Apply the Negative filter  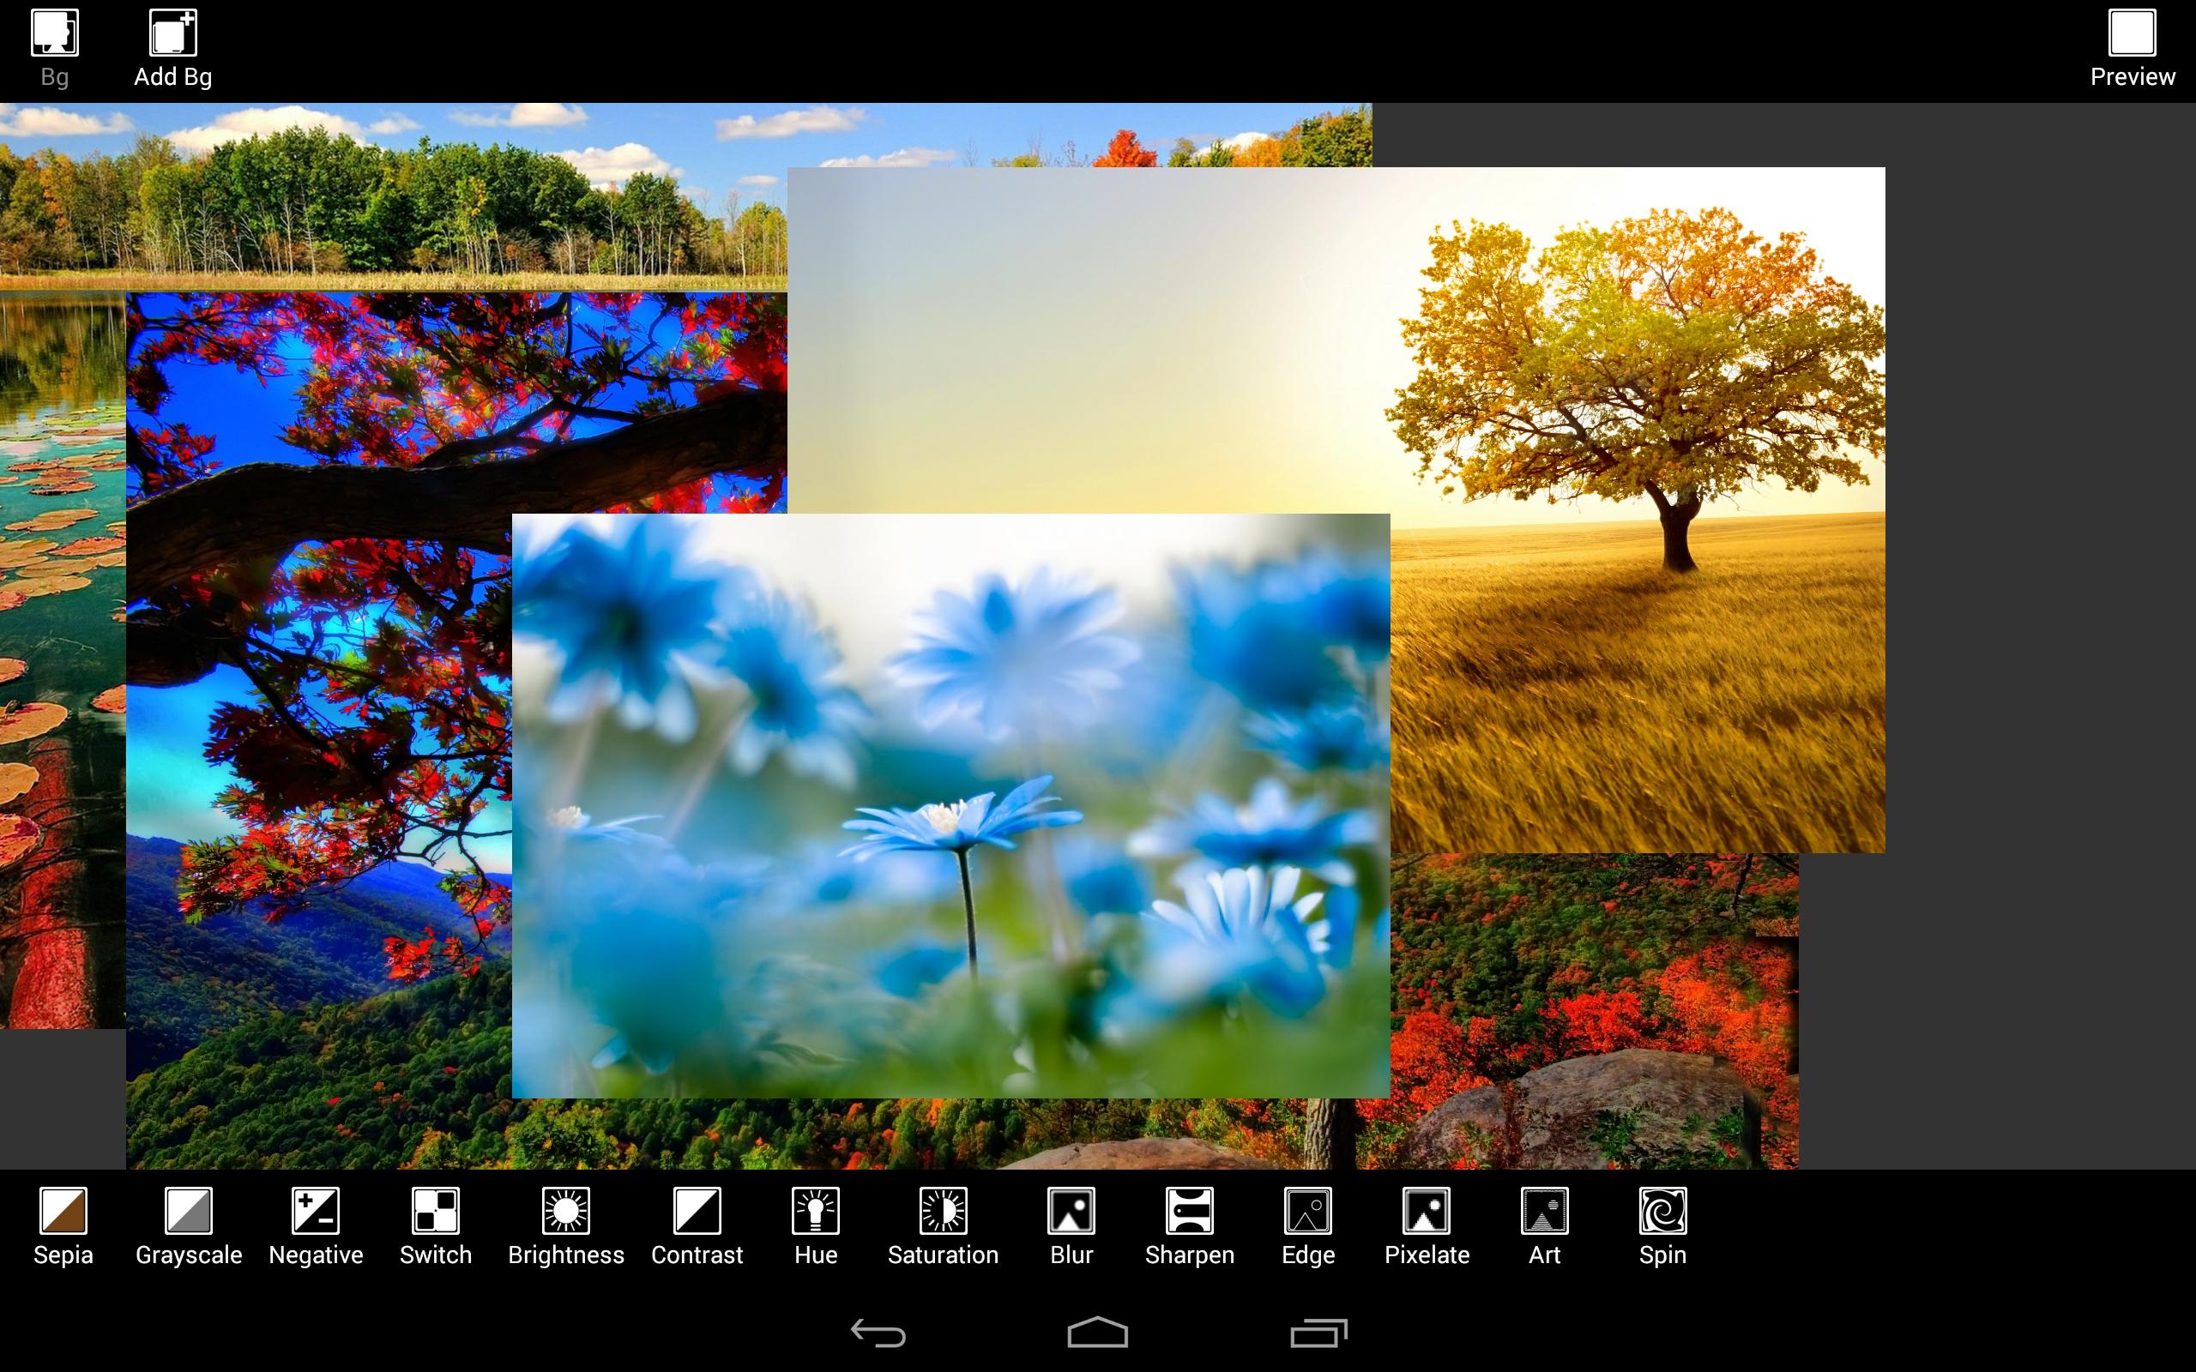[x=316, y=1226]
